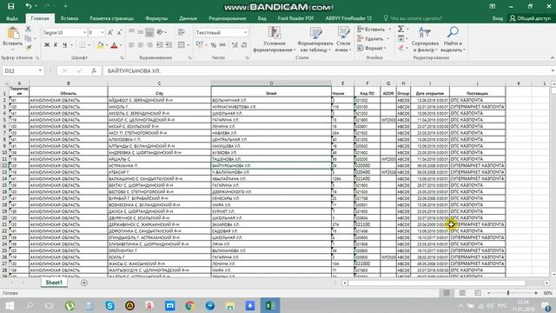Apply the red font color A

click(114, 45)
